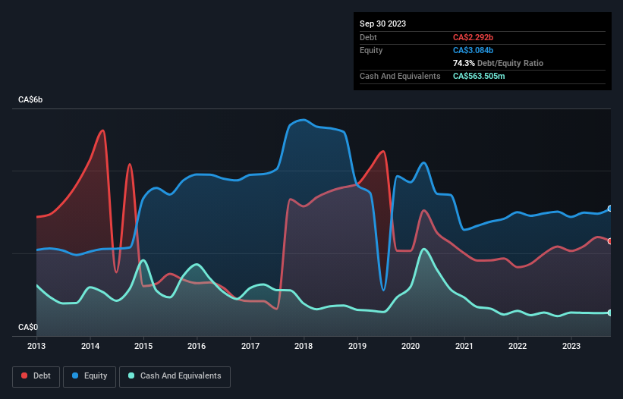623x399 pixels.
Task: Click the Debt row label in tooltip
Action: pyautogui.click(x=368, y=37)
